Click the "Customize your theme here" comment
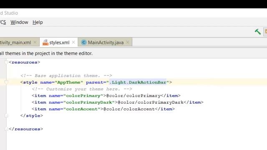The image size is (267, 150). (82, 89)
